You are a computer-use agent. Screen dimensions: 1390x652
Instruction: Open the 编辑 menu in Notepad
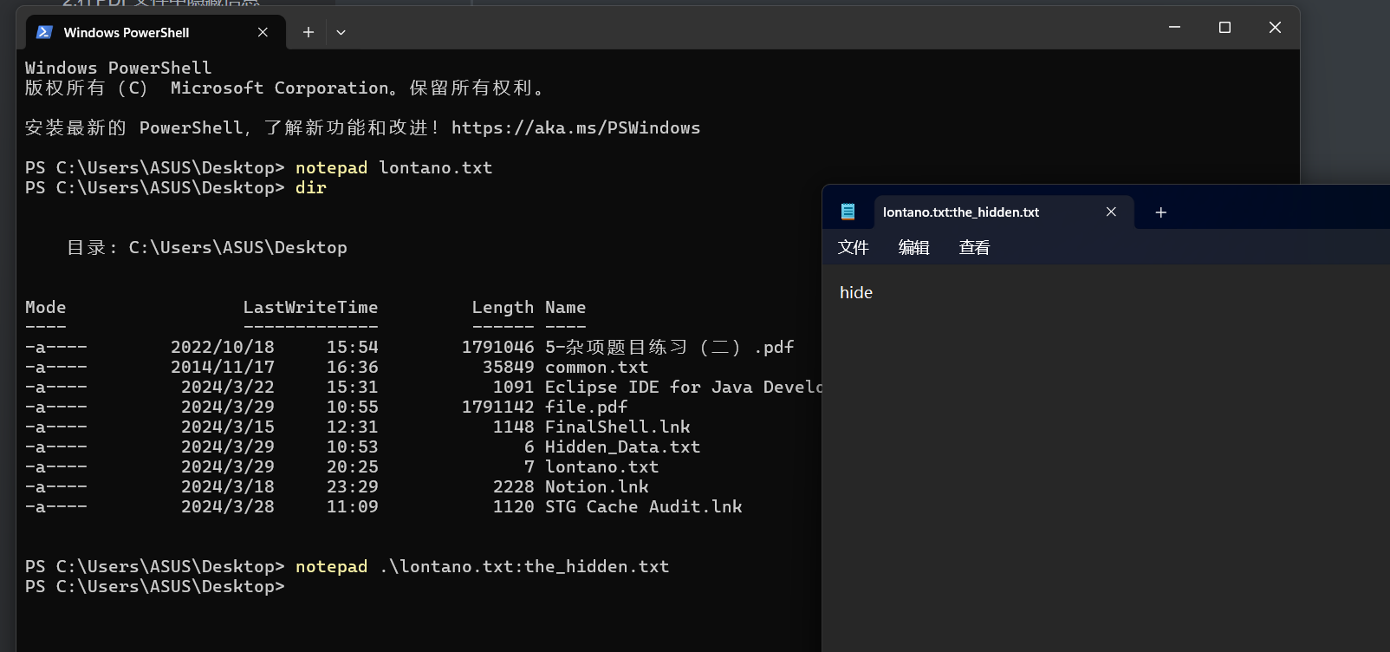click(913, 248)
